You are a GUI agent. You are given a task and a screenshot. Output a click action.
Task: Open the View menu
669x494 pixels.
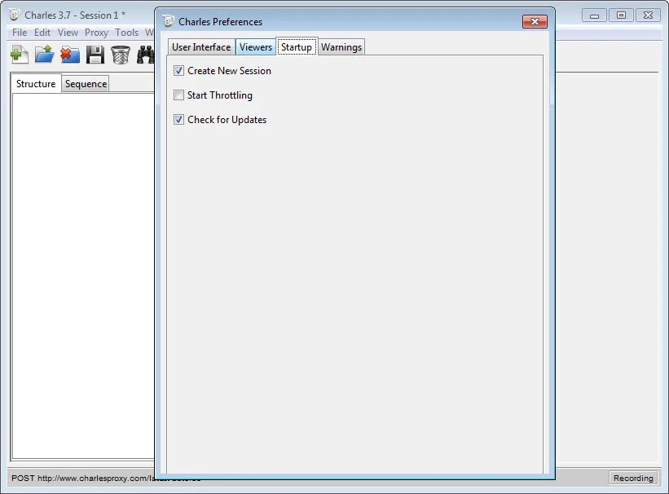(68, 33)
